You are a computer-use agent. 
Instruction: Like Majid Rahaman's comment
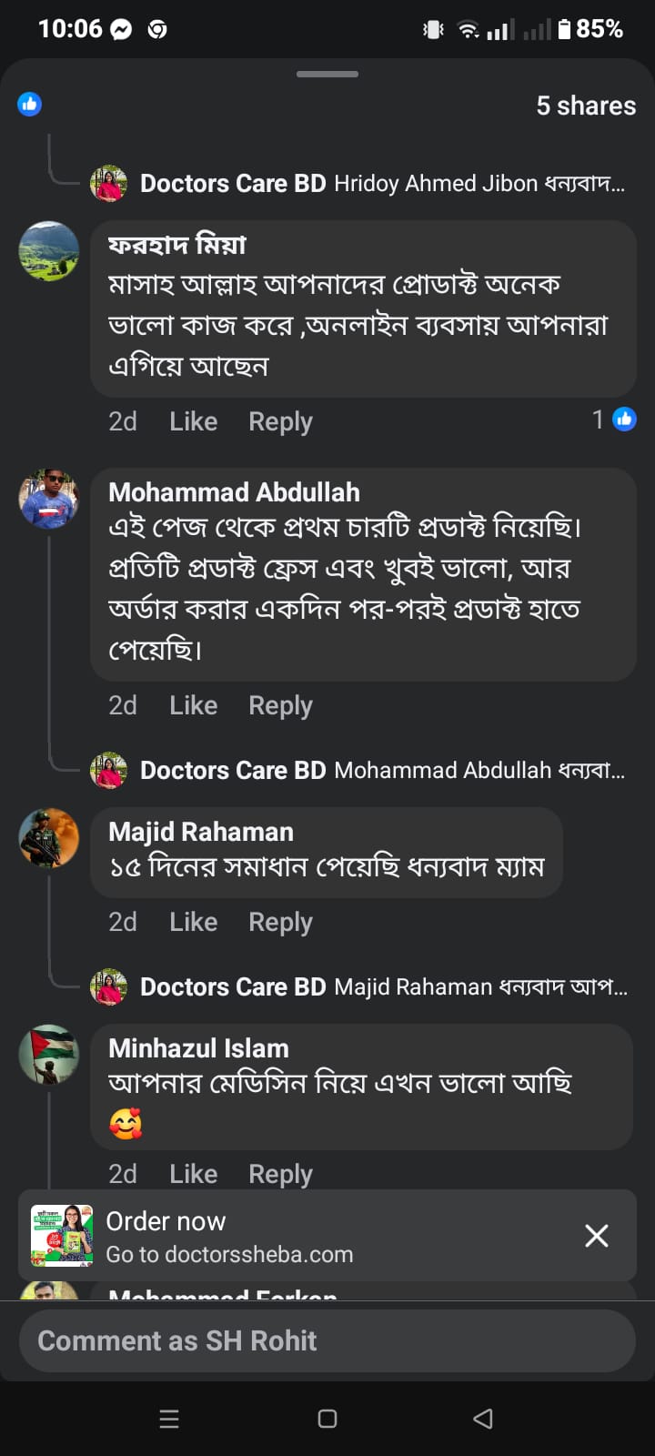[x=193, y=922]
